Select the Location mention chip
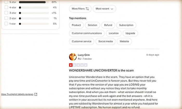Image resolution: width=182 pixels, height=109 pixels. coord(114,33)
